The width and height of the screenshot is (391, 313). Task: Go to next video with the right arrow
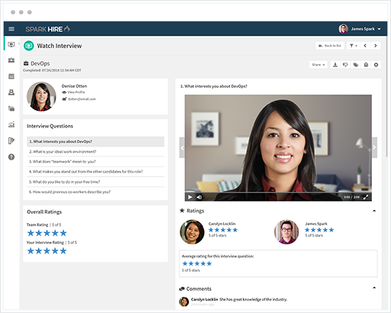[374, 148]
